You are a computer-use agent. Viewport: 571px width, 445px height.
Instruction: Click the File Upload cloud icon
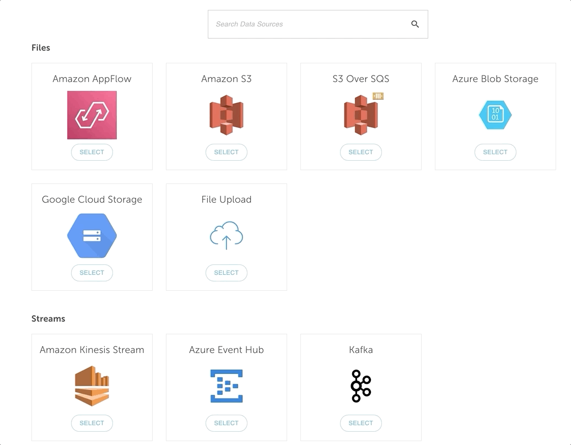tap(226, 235)
